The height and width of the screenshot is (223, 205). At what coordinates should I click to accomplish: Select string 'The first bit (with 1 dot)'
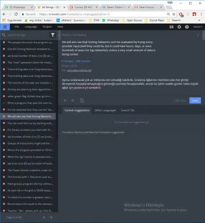coord(29,177)
